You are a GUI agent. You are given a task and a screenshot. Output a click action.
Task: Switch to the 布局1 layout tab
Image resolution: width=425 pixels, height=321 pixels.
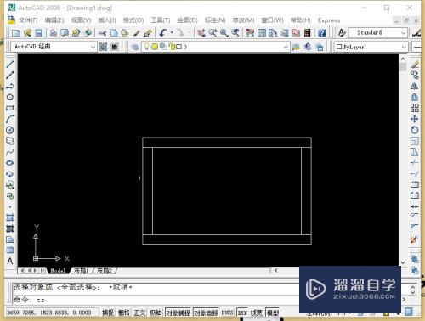82,271
